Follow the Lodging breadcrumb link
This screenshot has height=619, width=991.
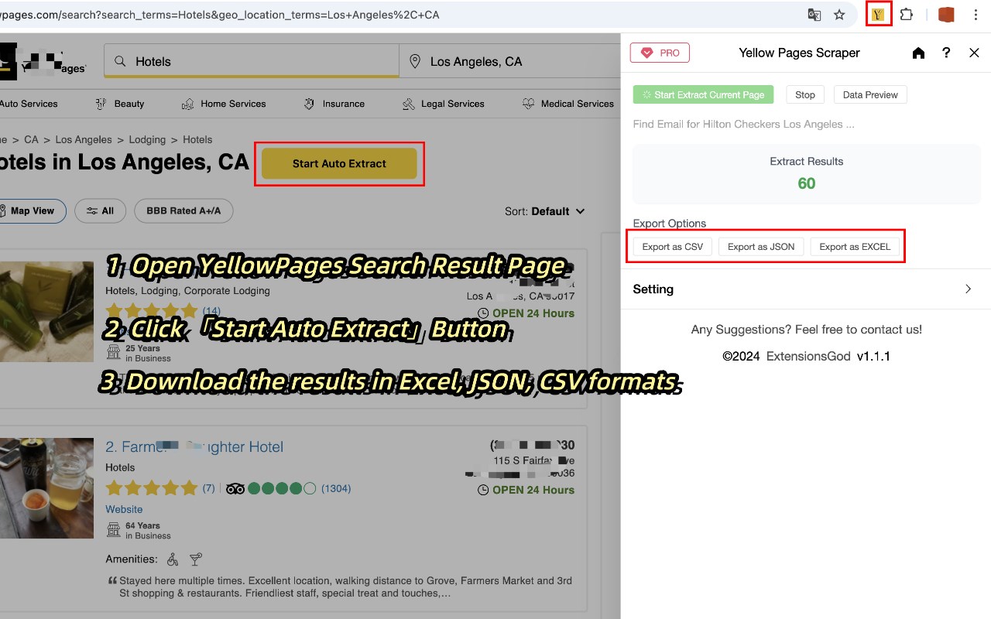coord(147,140)
